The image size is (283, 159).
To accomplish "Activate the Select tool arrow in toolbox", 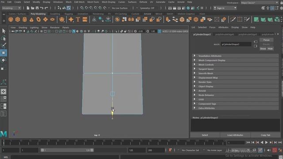I will tap(4, 31).
